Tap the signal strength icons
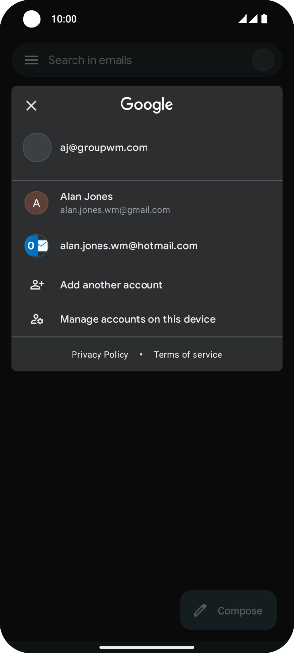 click(x=248, y=19)
